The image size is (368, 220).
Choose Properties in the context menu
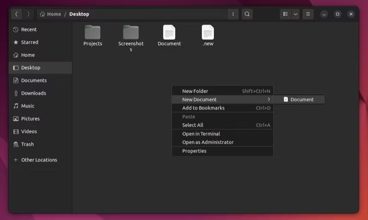[x=194, y=151]
